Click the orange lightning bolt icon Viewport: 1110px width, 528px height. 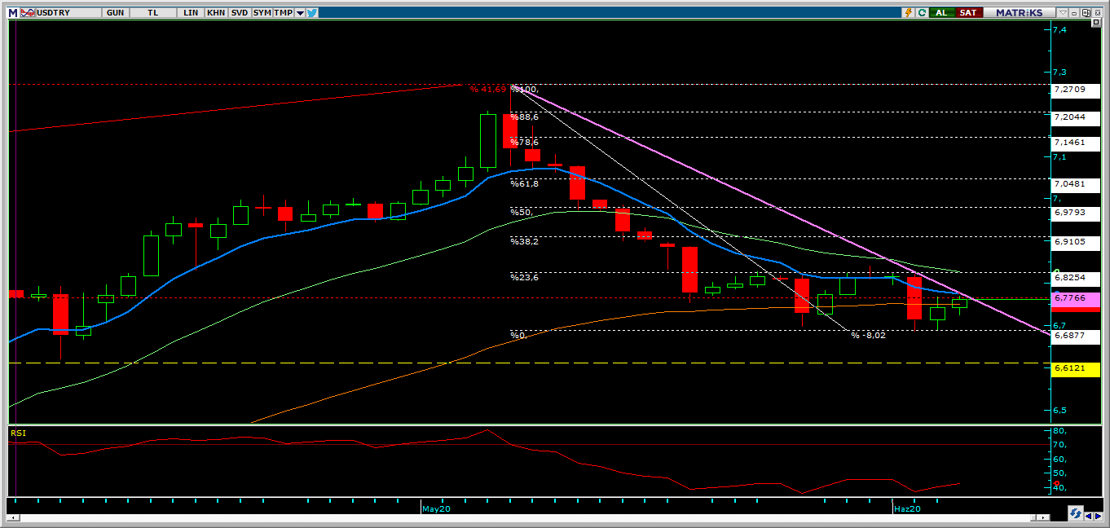click(908, 12)
